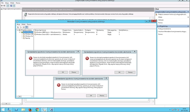The image size is (190, 112).
Task: Open Akcja menu in Menedzer window
Action: (18, 24)
